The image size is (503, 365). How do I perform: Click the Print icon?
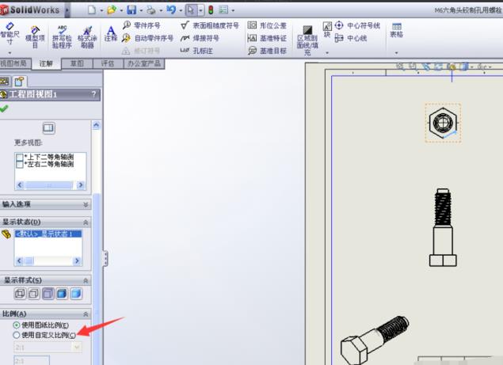click(x=151, y=10)
